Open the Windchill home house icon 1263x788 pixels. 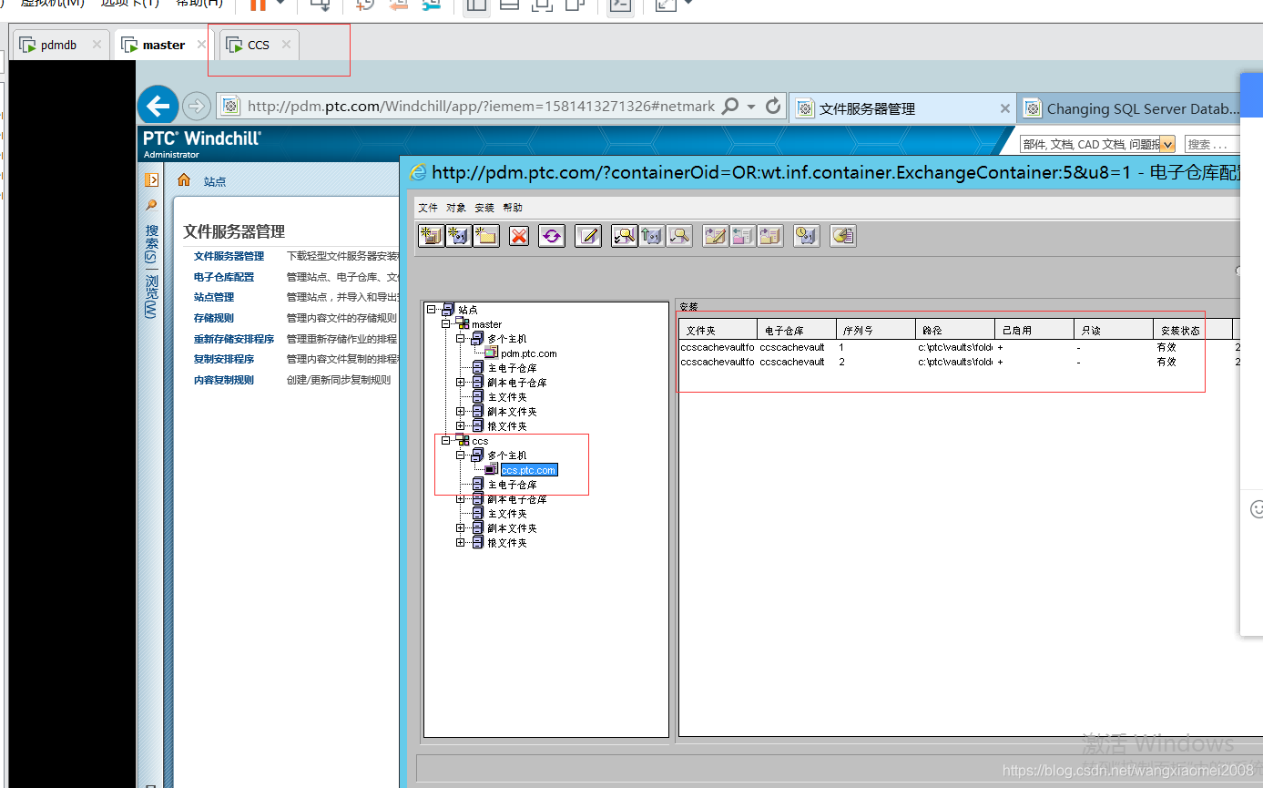coord(184,179)
